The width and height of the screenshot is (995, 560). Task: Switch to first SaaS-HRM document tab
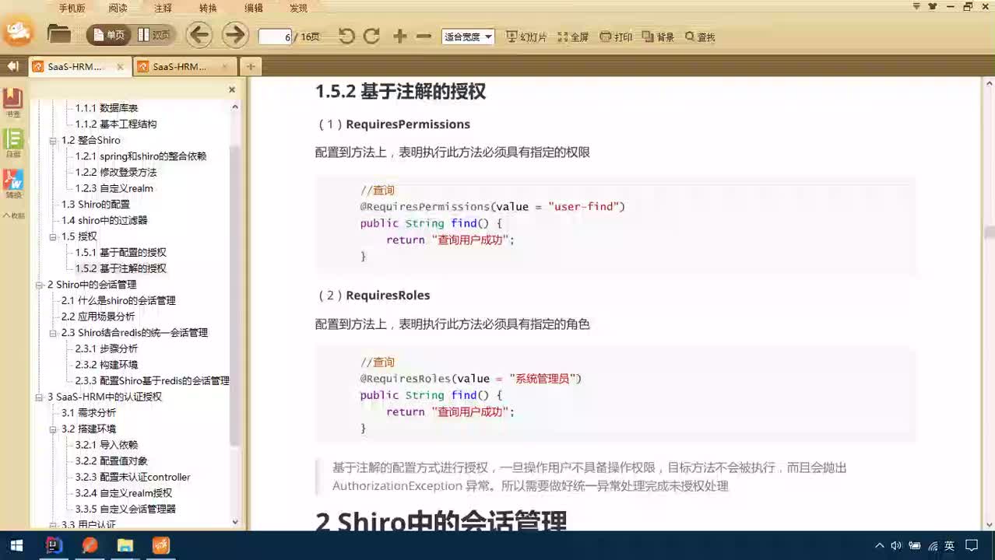click(x=75, y=67)
